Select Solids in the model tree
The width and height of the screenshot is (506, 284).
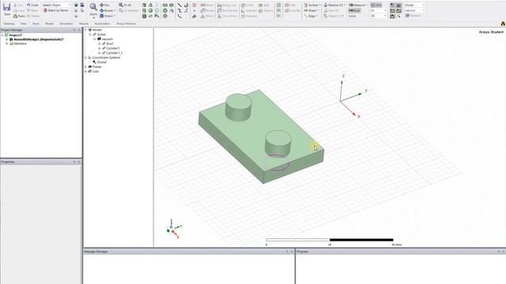point(101,34)
